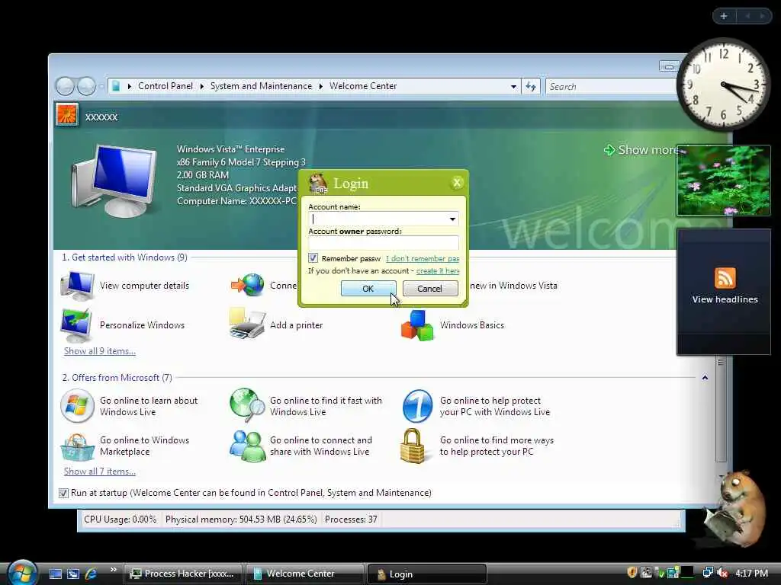
Task: Click the Physical memory status entry
Action: [x=241, y=519]
